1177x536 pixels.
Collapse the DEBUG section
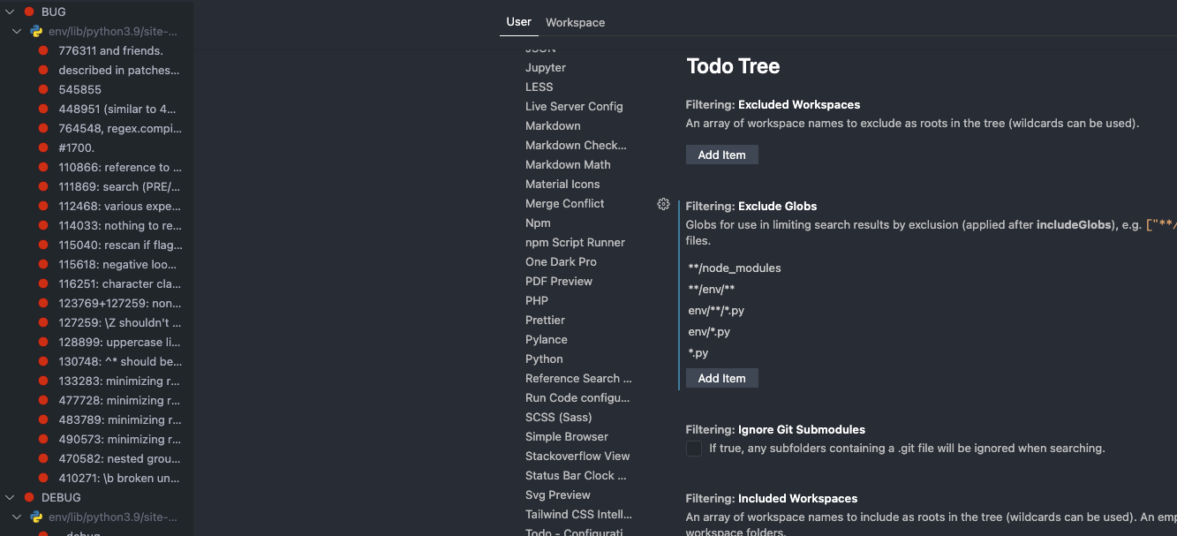[x=9, y=497]
